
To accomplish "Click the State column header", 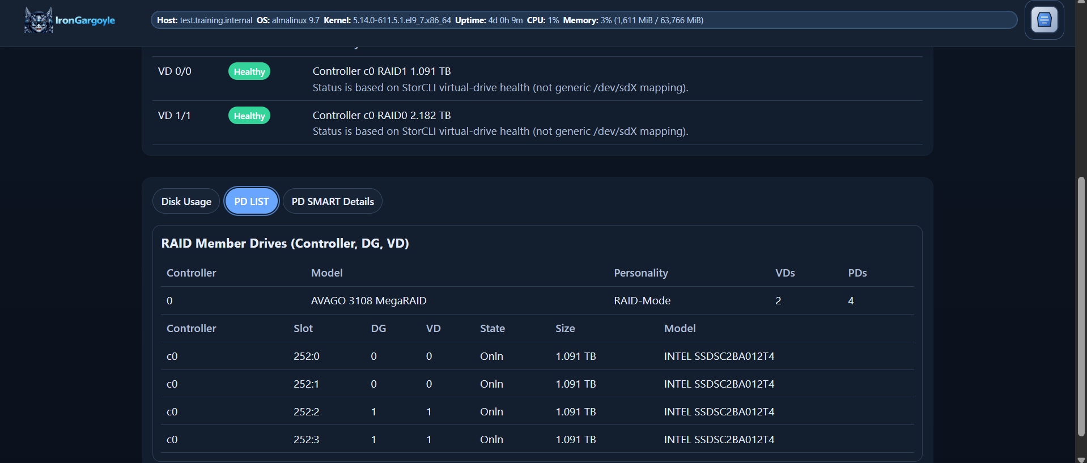I will (x=492, y=329).
